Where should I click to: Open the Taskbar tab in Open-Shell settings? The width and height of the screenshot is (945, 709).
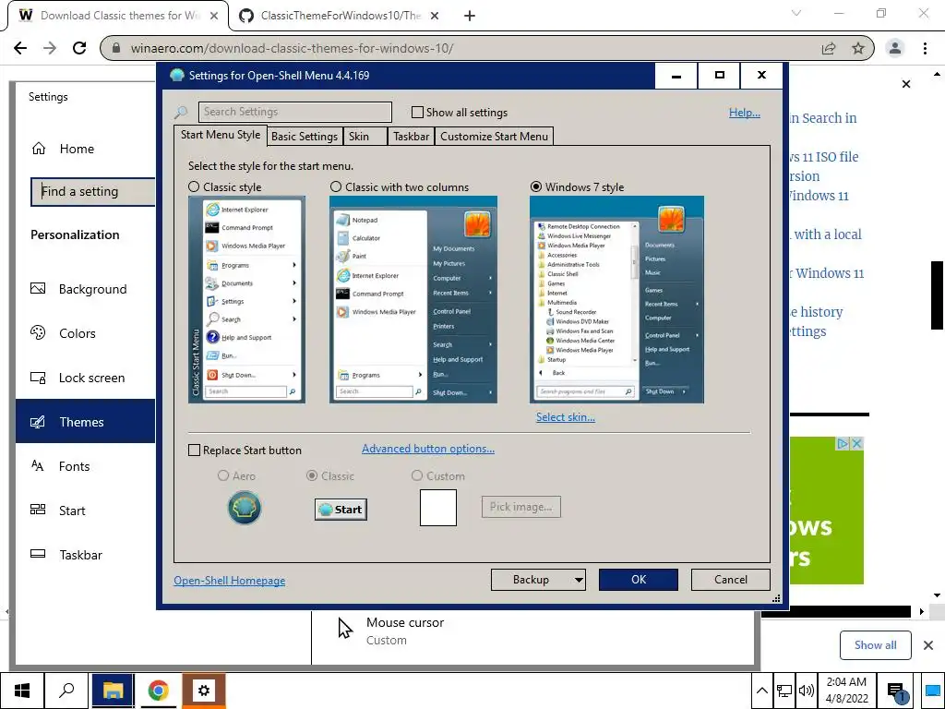click(411, 137)
